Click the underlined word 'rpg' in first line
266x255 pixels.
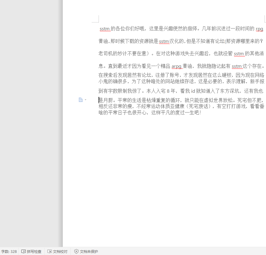tap(259, 29)
